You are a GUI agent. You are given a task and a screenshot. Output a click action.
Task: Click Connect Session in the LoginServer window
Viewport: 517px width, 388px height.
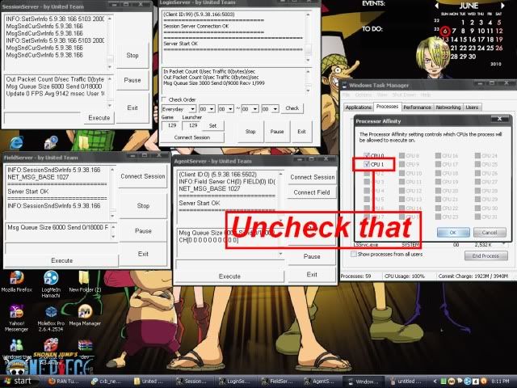[x=191, y=137]
